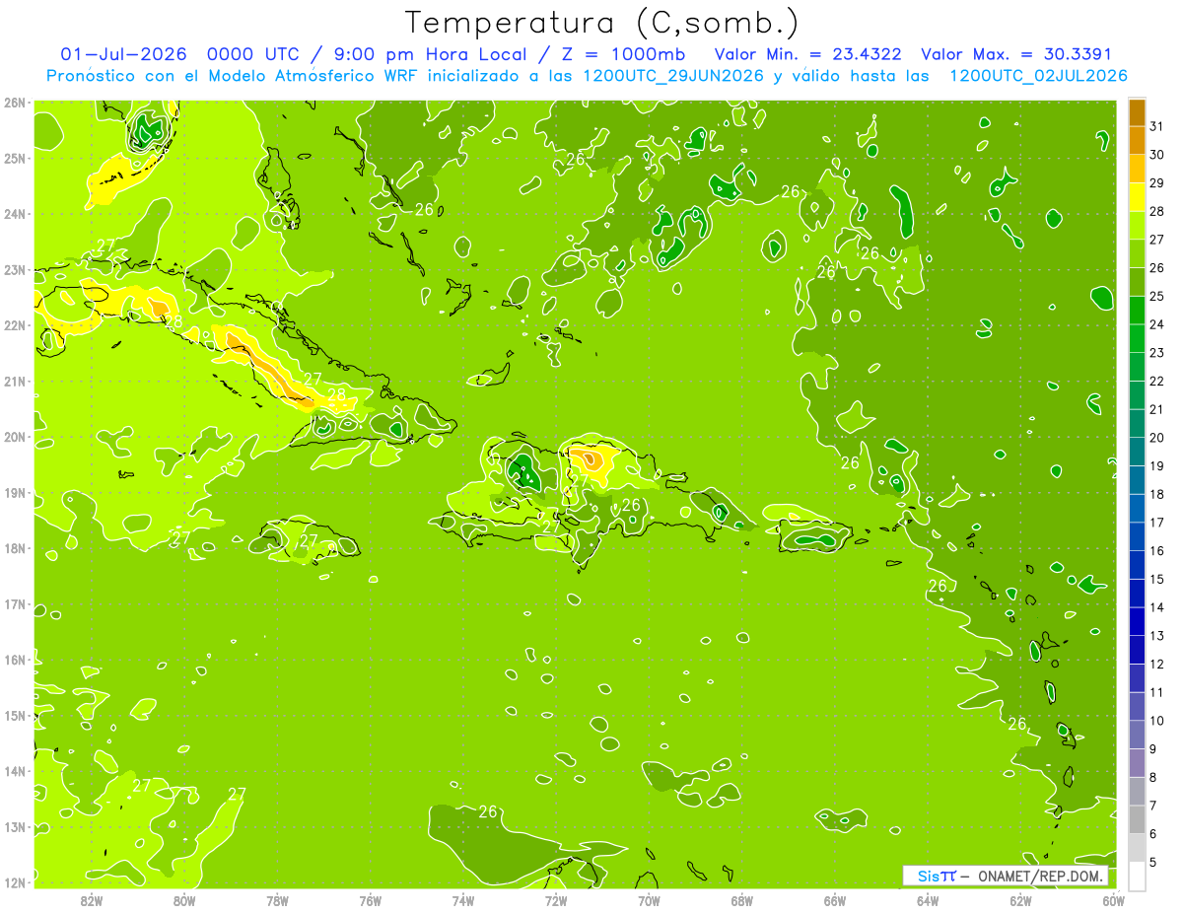
Task: Pick the dark blue swatch between 12 and 13
Action: (x=1137, y=650)
